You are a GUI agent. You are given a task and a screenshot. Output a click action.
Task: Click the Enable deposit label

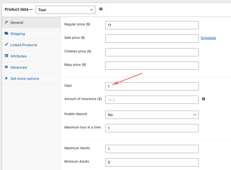pyautogui.click(x=76, y=114)
